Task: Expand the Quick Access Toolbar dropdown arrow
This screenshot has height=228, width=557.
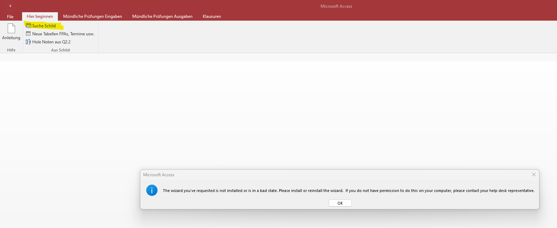Action: coord(10,6)
